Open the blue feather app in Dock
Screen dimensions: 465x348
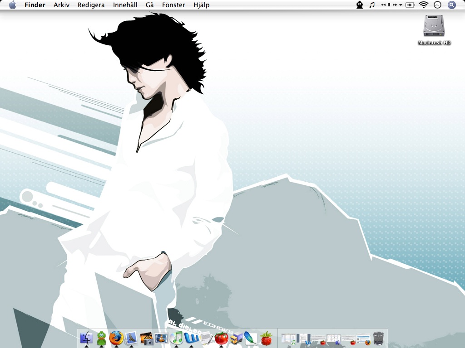tap(251, 338)
